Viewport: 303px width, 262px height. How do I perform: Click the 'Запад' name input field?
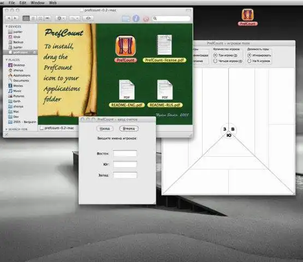[x=125, y=175]
